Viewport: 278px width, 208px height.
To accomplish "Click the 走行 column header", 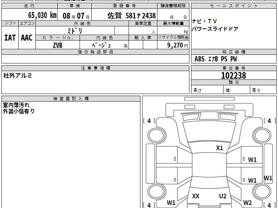I will tap(30, 6).
